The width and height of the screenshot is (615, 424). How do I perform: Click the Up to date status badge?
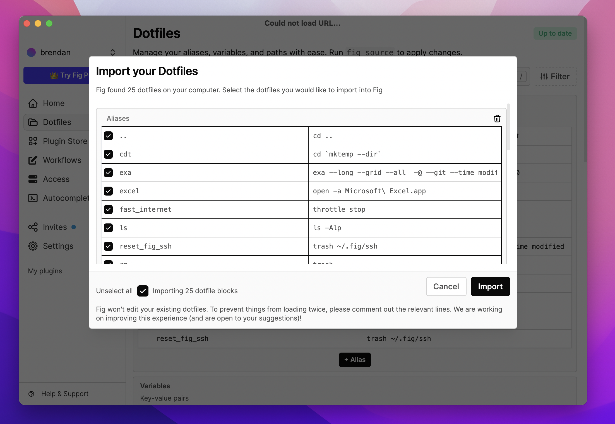555,33
